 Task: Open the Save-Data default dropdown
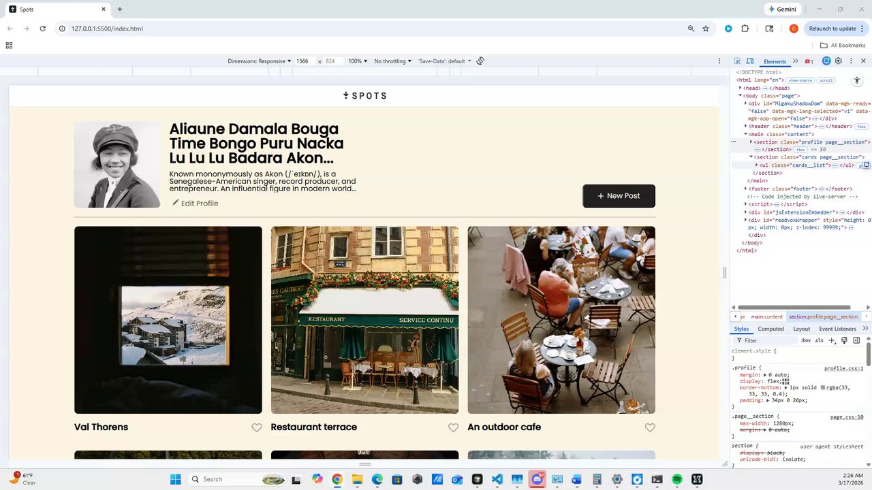(x=445, y=61)
